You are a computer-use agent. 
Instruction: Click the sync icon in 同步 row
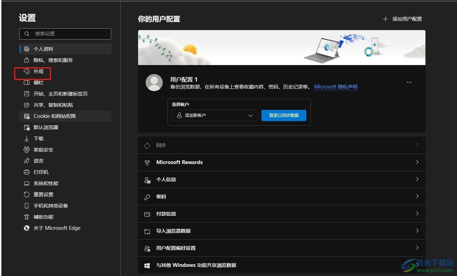coord(147,146)
